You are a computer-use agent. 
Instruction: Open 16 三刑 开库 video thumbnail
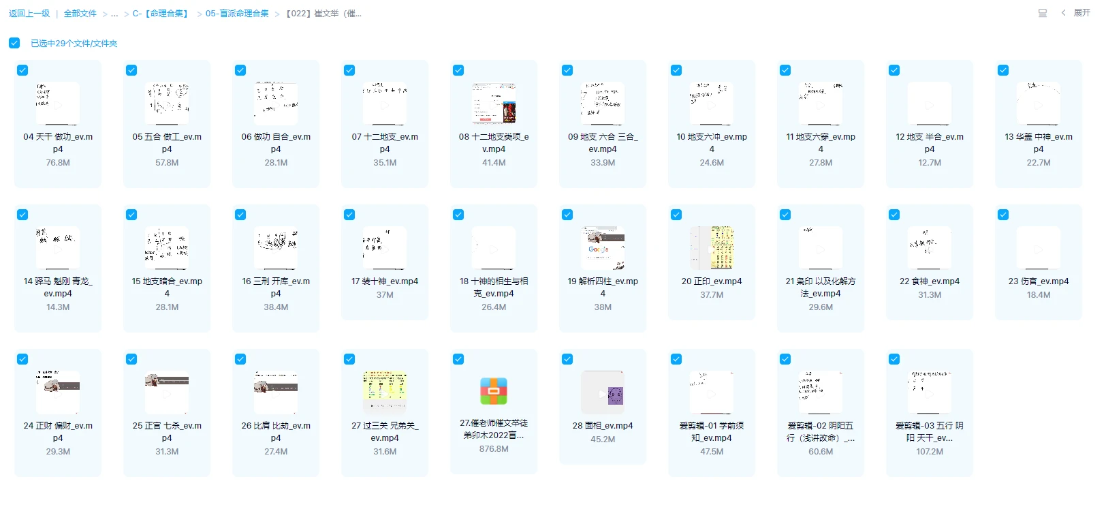[x=276, y=248]
